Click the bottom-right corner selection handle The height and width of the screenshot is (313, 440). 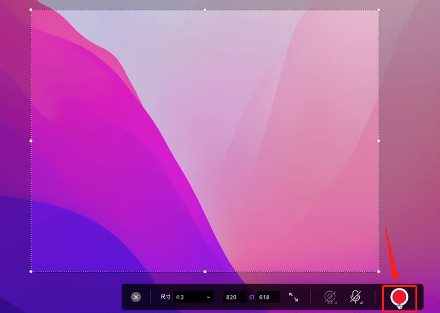[x=378, y=272]
